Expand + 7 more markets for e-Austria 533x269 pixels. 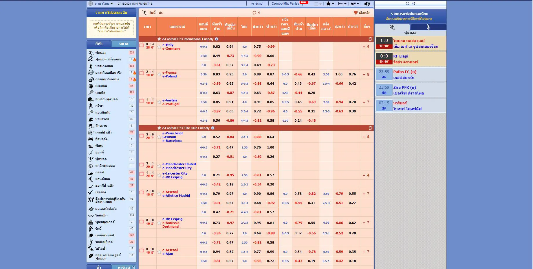[x=366, y=102]
